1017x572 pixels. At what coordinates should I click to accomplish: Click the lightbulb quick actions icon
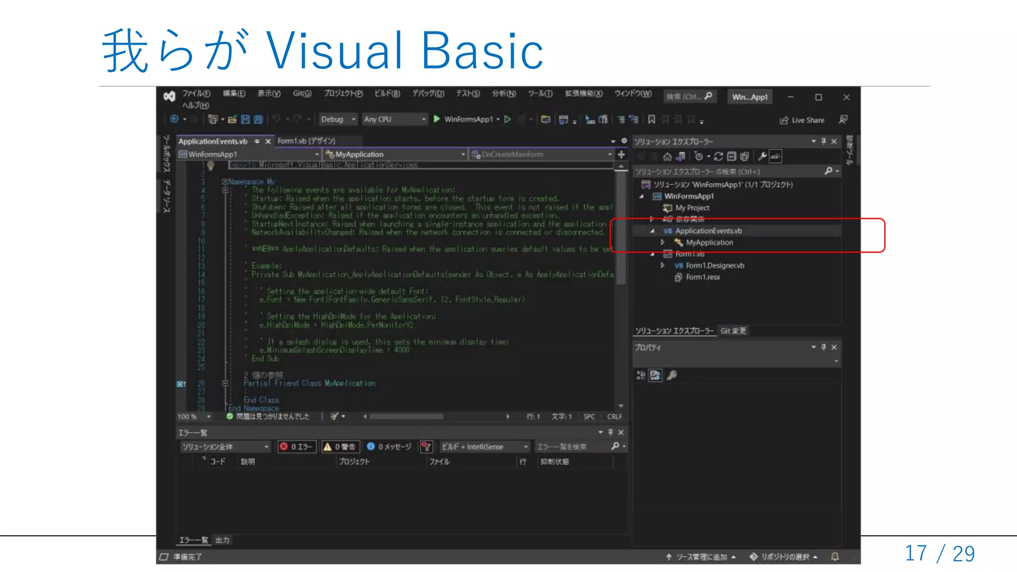click(x=211, y=166)
